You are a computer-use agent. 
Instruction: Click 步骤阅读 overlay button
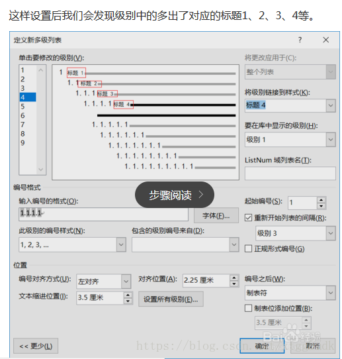point(175,195)
